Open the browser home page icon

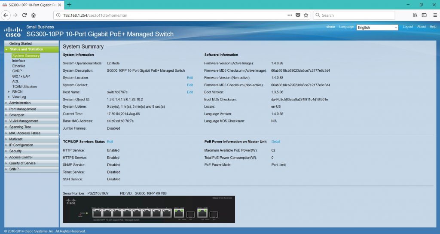(x=34, y=15)
